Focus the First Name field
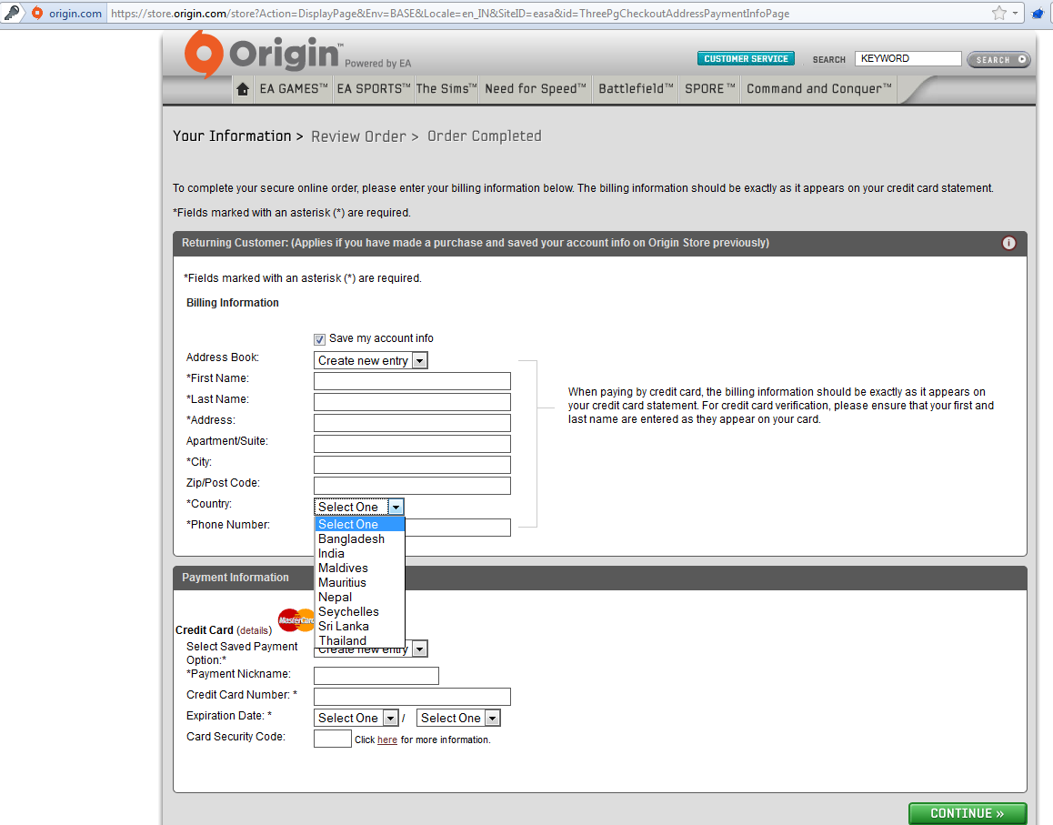 [412, 381]
